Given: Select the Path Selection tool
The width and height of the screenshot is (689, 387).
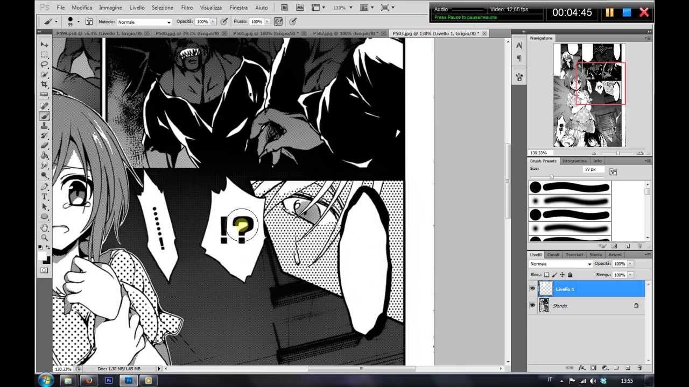Looking at the screenshot, I should click(44, 207).
